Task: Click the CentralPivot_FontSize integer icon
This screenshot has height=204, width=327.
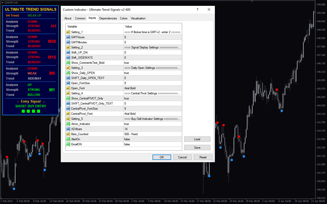Action: [68, 109]
